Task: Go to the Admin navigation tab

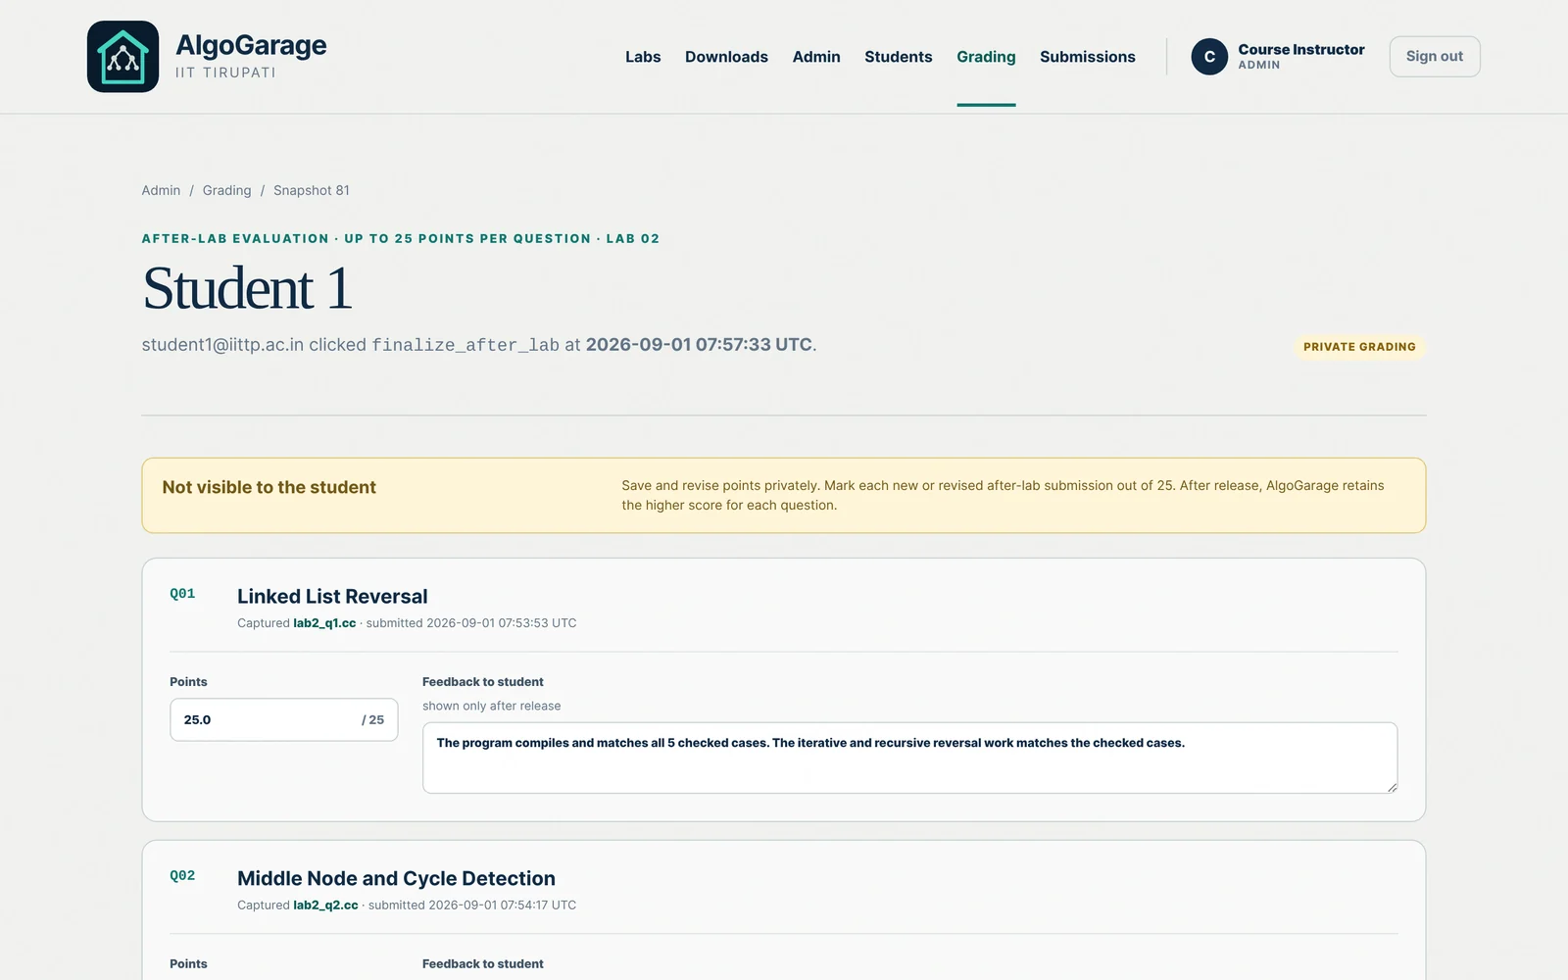Action: pyautogui.click(x=816, y=57)
